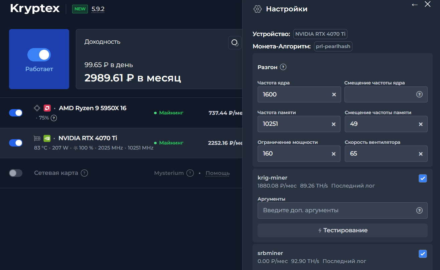Clear the memory frequency 10251 value
This screenshot has width=440, height=270.
tap(333, 124)
